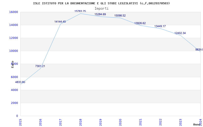Screen dimensions: 203x127
Task: Click the 2022 x-axis year label
Action: 160,122
